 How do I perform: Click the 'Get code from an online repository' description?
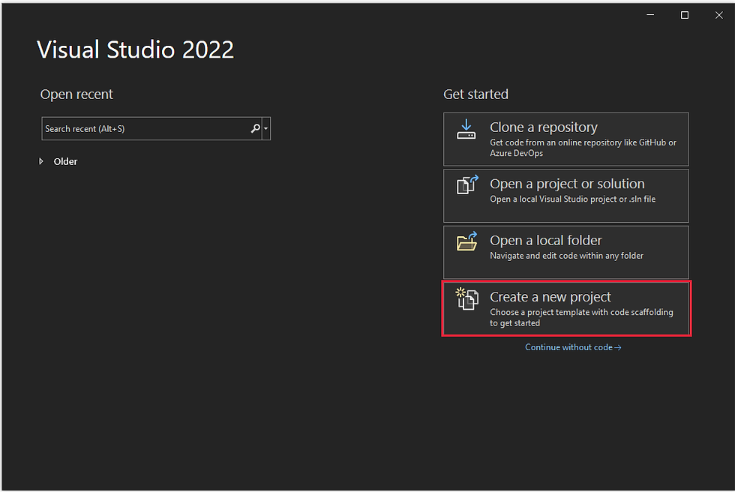click(x=583, y=148)
